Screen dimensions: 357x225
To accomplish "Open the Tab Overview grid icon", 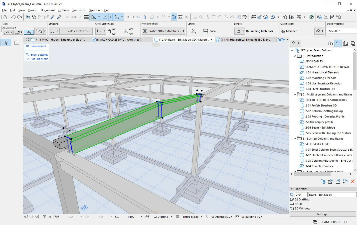I will (26, 40).
